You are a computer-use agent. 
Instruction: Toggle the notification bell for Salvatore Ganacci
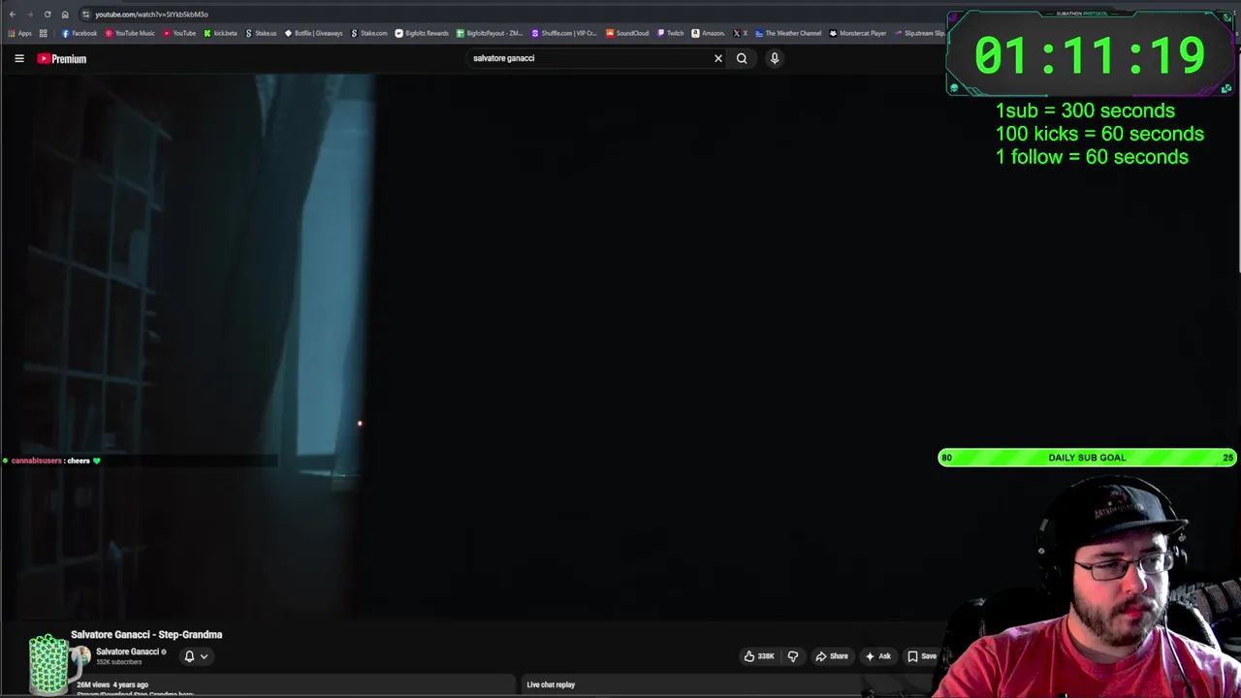[x=189, y=656]
